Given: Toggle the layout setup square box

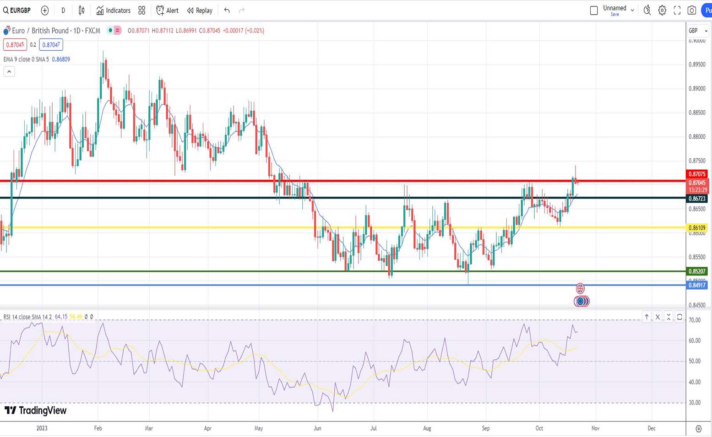Looking at the screenshot, I should pos(594,10).
